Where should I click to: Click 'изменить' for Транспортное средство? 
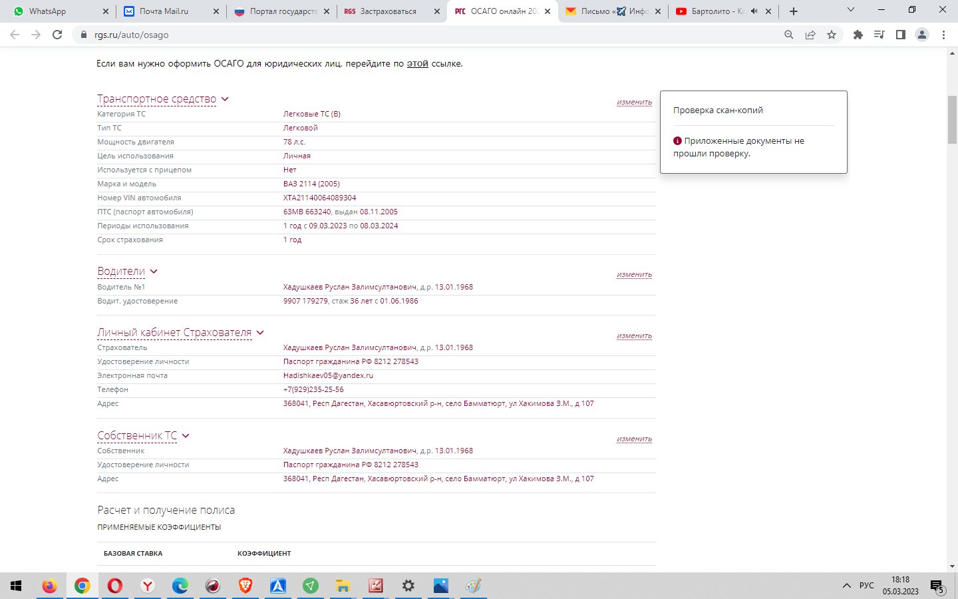coord(634,102)
